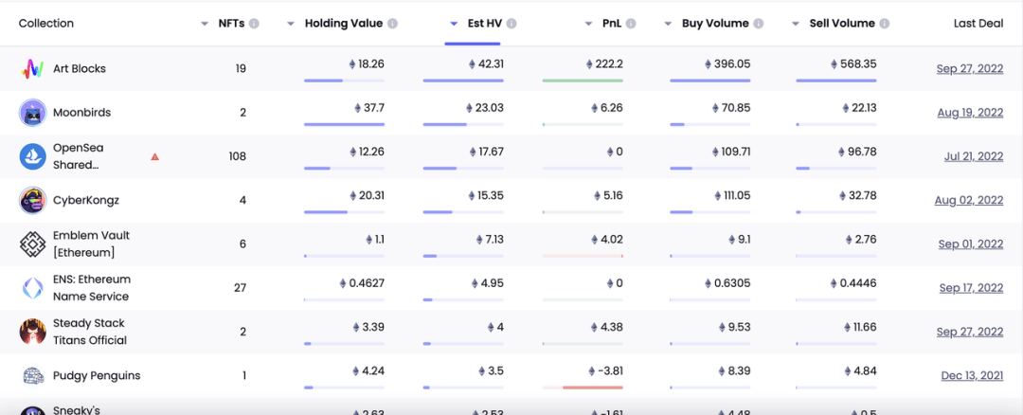1023x415 pixels.
Task: Click the info icon next to Holding Value
Action: click(x=393, y=24)
